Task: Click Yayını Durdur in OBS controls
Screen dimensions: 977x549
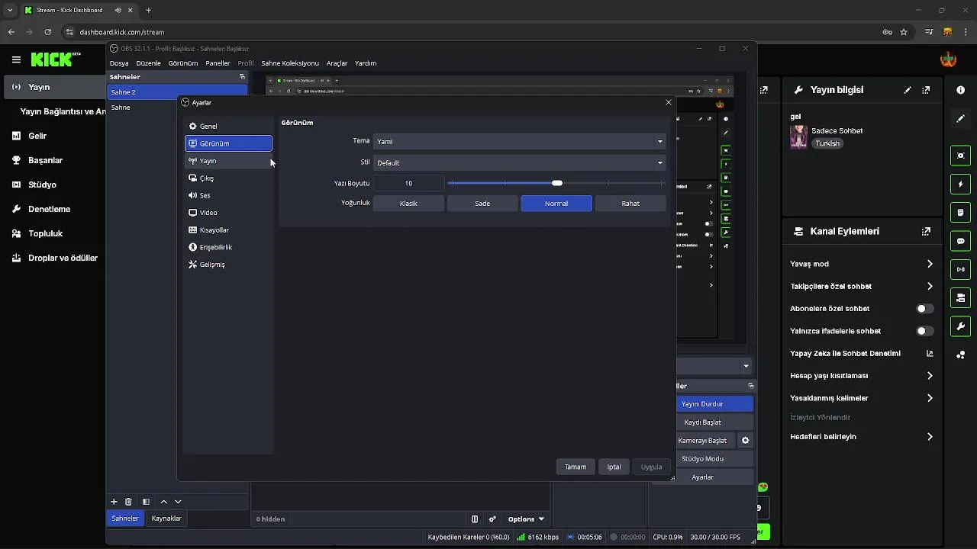Action: (702, 404)
